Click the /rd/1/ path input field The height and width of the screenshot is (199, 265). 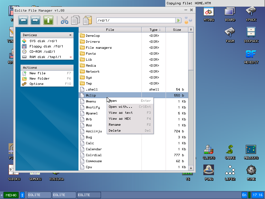136,21
